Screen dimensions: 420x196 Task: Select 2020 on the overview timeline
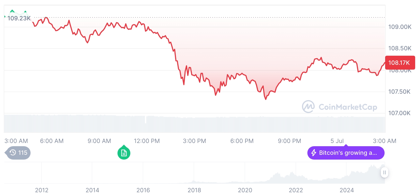(245, 190)
